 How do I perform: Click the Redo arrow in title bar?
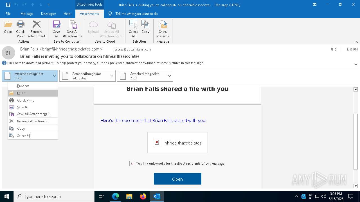coord(24,4)
